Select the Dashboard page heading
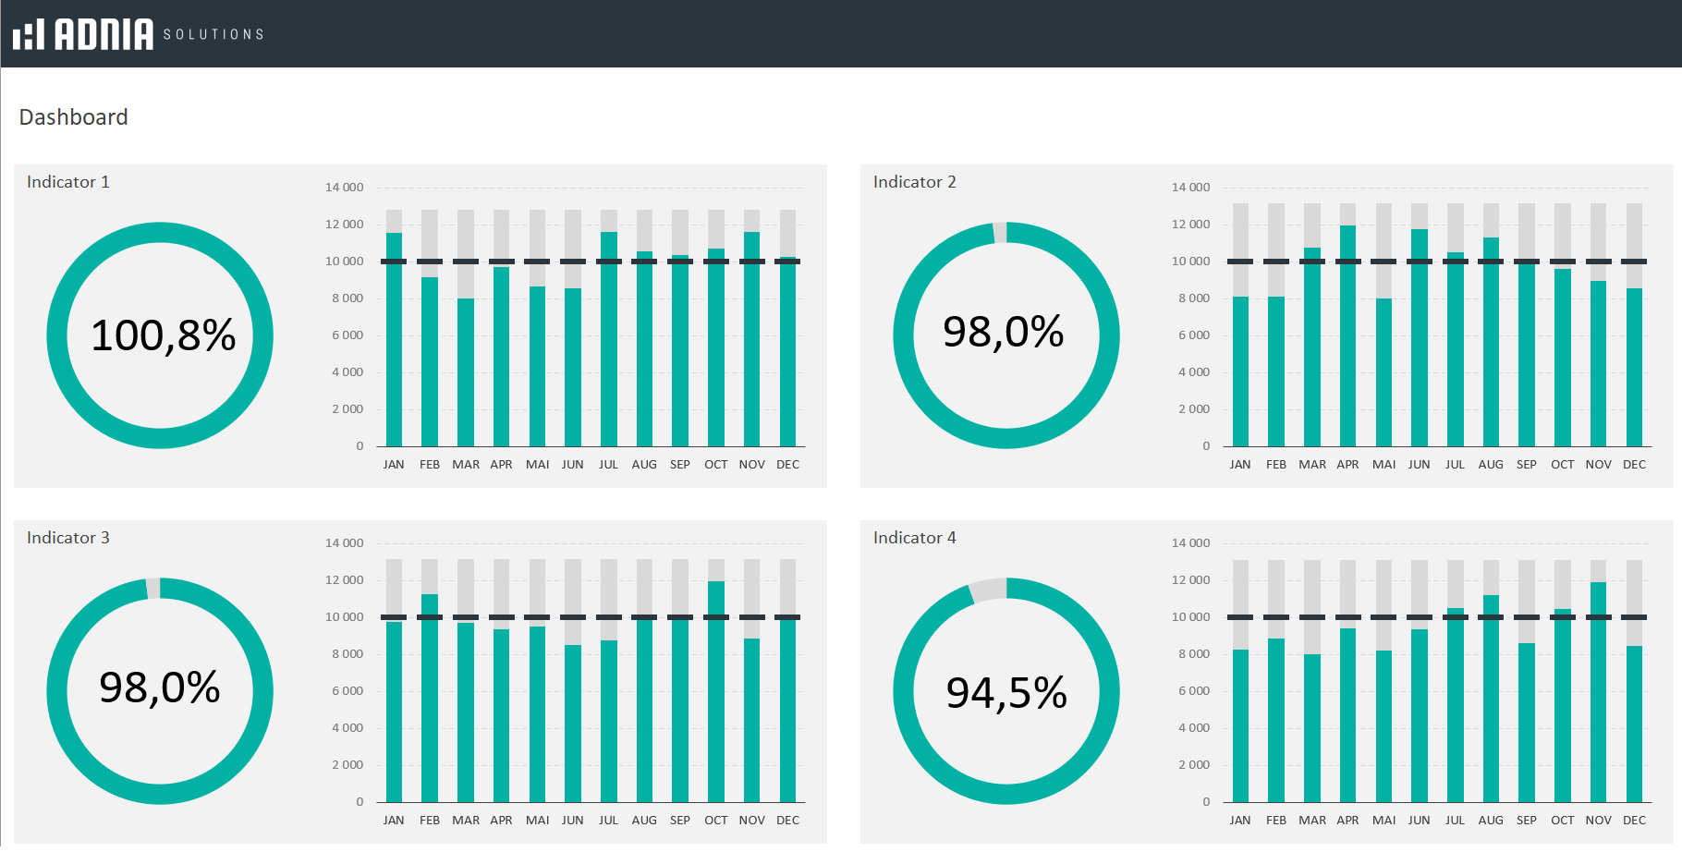This screenshot has width=1682, height=852. (74, 117)
